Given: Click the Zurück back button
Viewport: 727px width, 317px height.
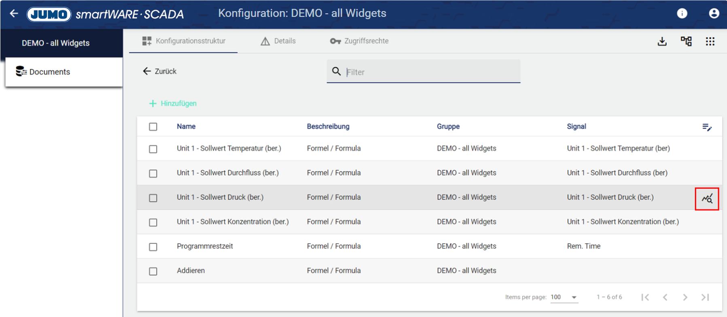Looking at the screenshot, I should coord(160,72).
